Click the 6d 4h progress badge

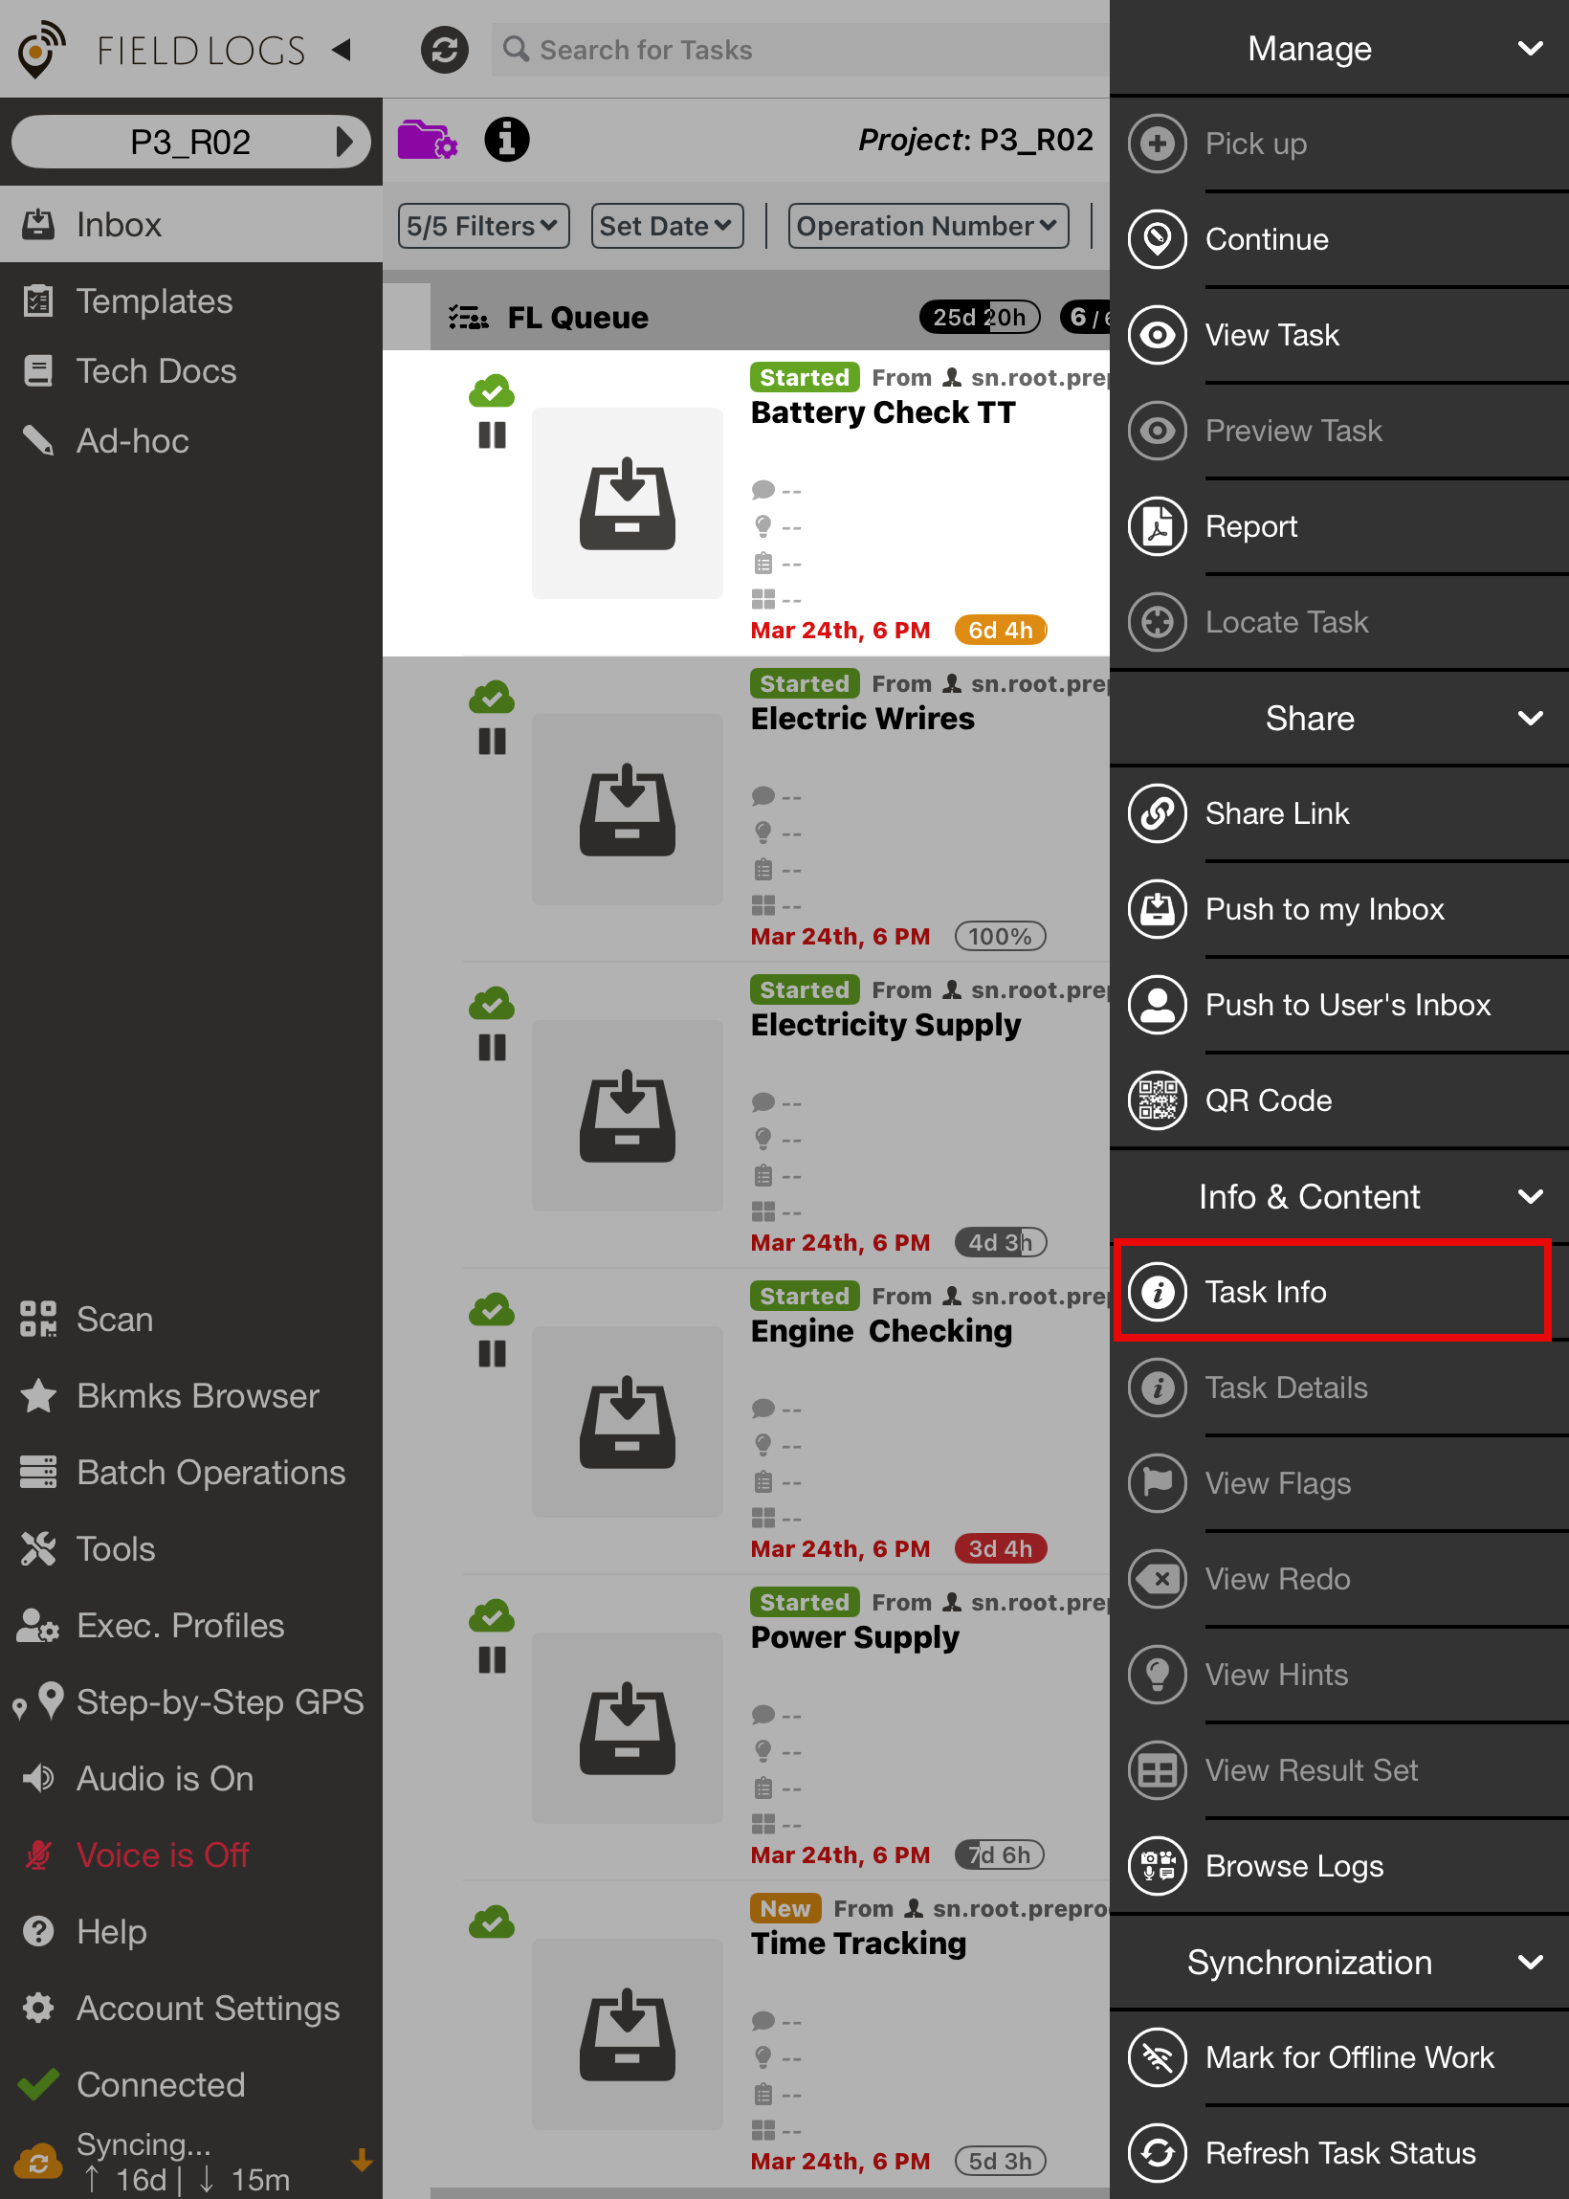[x=1000, y=630]
